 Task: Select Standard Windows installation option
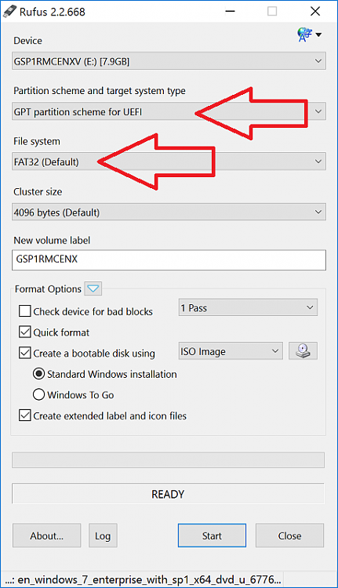tap(38, 374)
